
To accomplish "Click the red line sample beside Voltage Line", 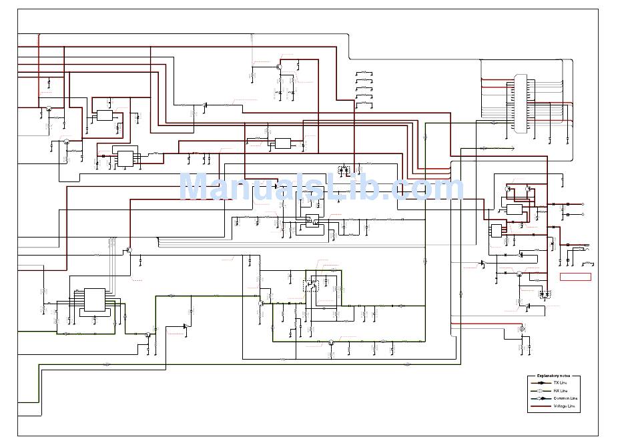I will [x=541, y=406].
